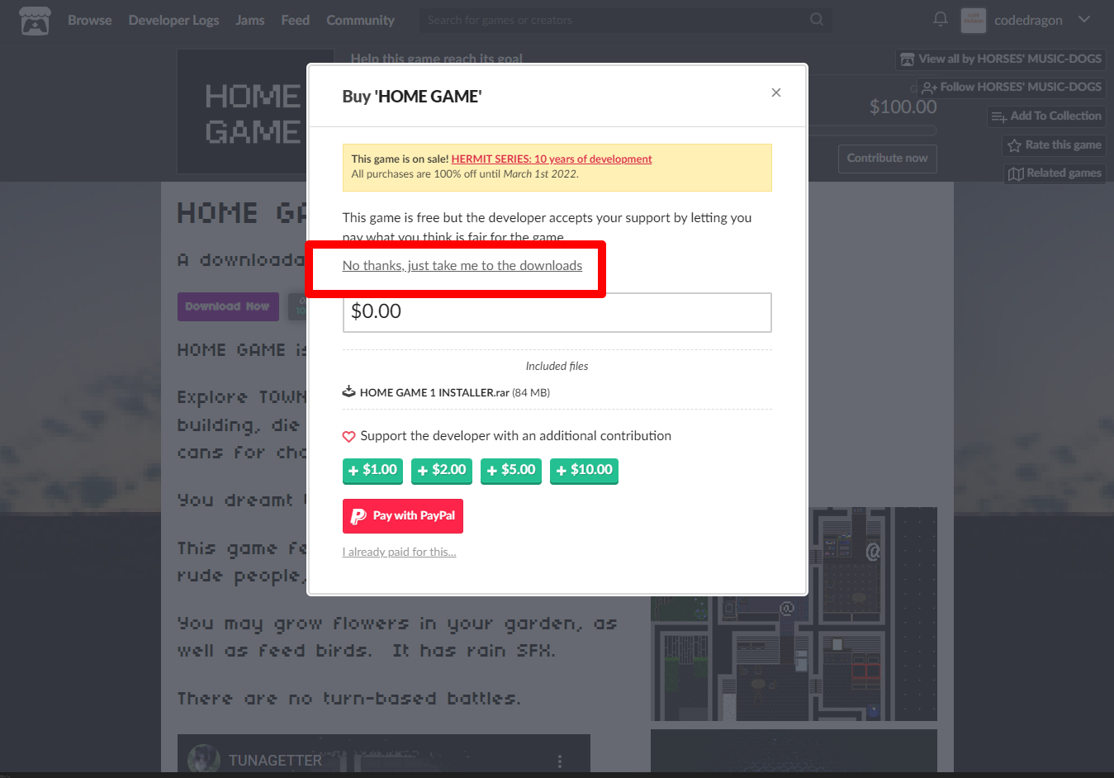Open the Browse menu item

pos(89,20)
